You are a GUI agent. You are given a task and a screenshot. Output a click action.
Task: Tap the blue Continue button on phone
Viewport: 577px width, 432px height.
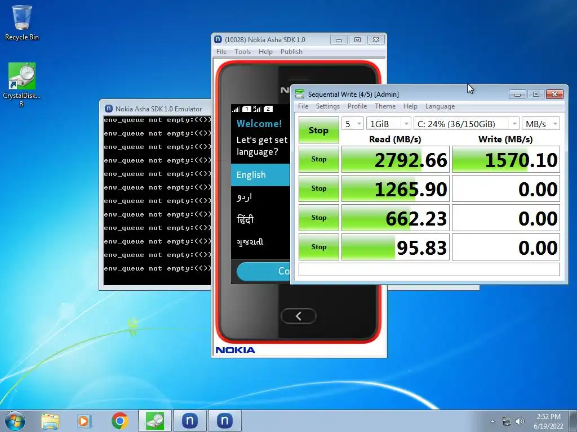264,271
